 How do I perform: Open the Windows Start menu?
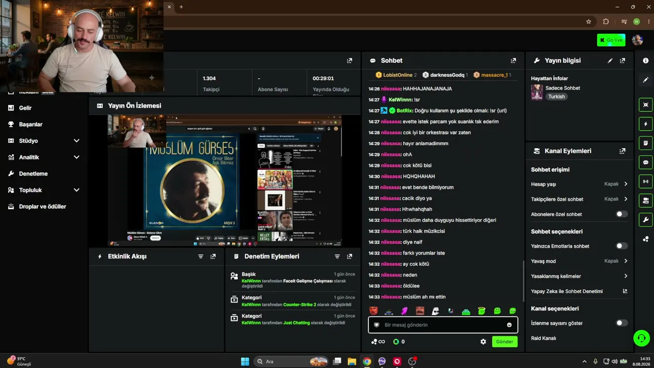coord(245,361)
